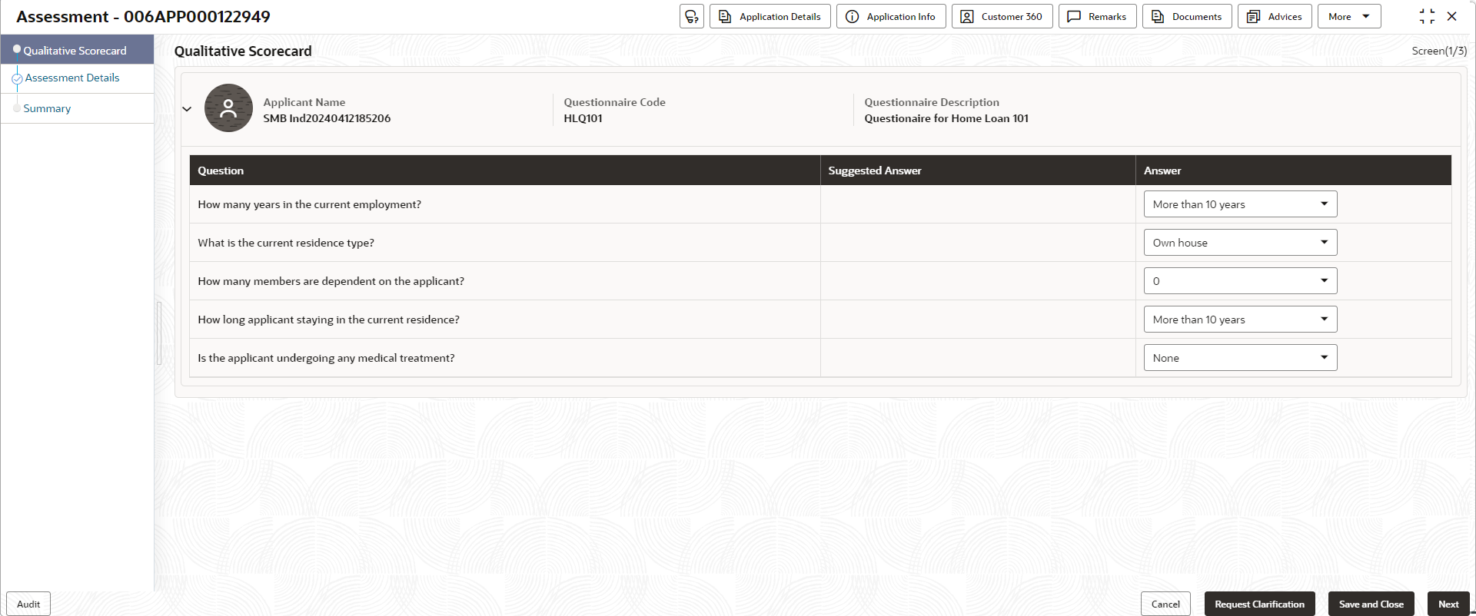Click the Audit button
Image resolution: width=1476 pixels, height=616 pixels.
(28, 604)
